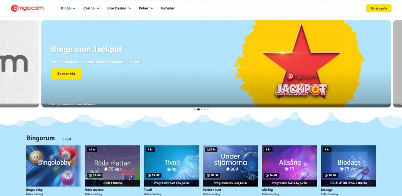Expand the Live Casino menu

click(x=119, y=8)
